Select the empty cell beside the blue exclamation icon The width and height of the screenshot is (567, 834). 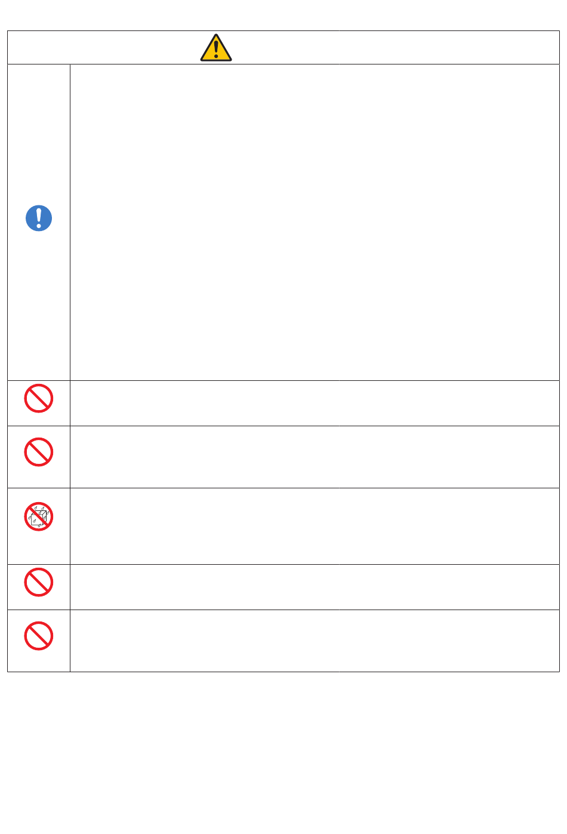pyautogui.click(x=315, y=222)
